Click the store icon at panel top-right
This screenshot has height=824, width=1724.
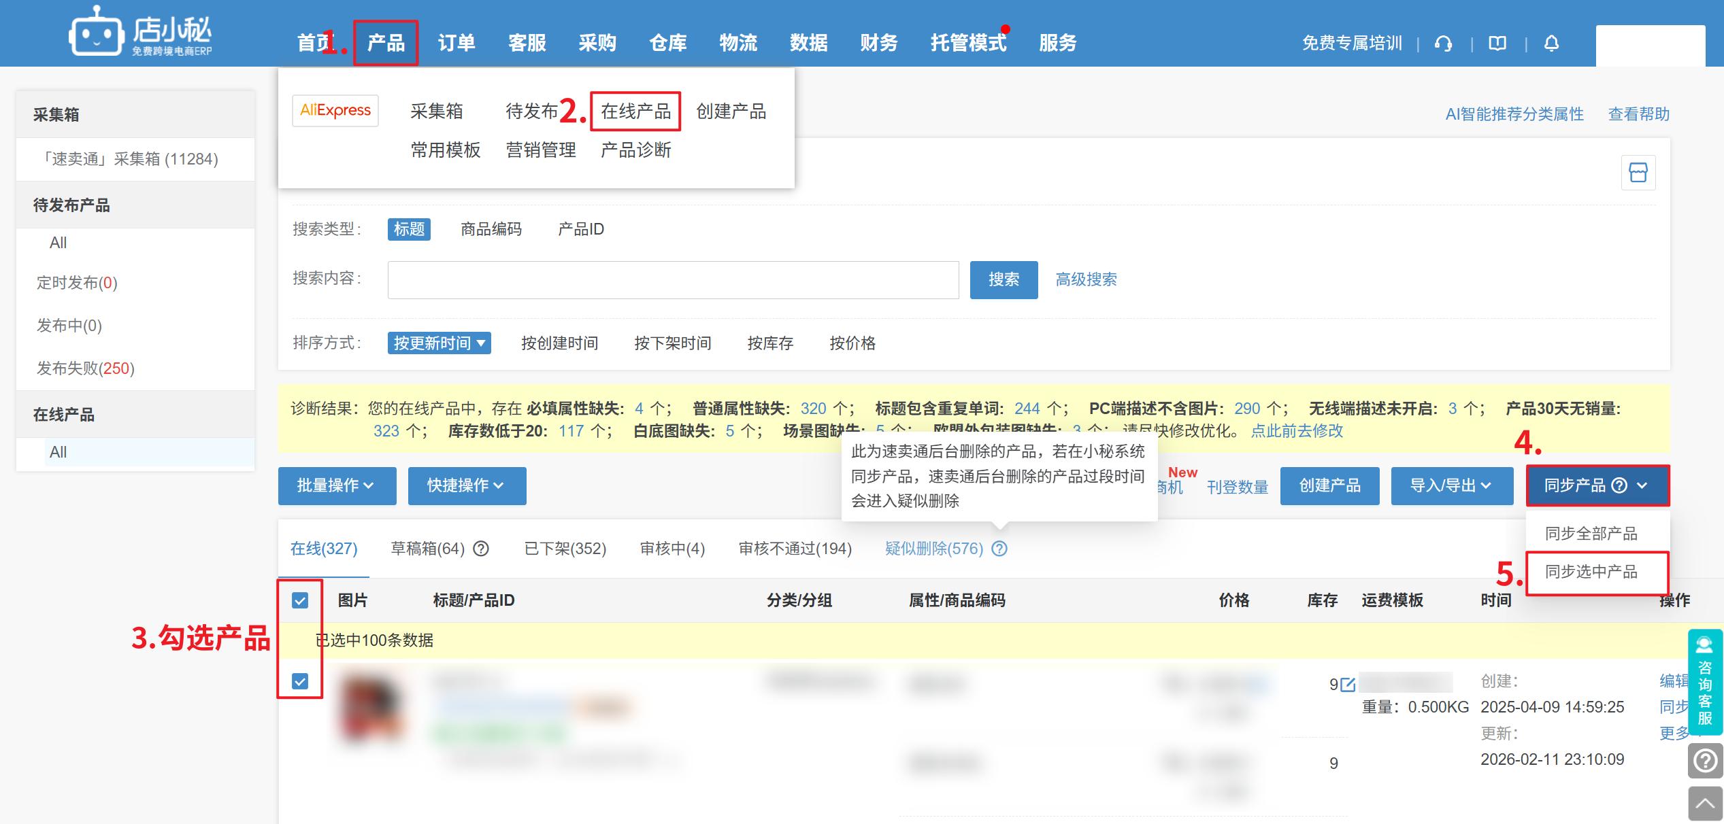tap(1638, 173)
